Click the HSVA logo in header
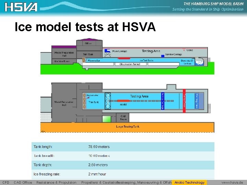This screenshot has width=247, height=185. [x=21, y=7]
